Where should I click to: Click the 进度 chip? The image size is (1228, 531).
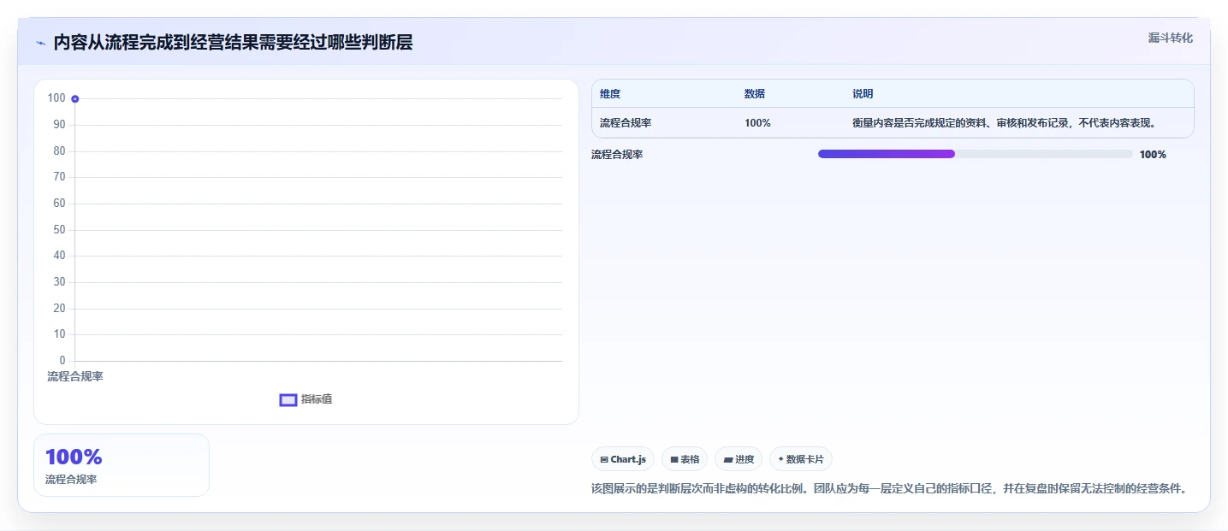pyautogui.click(x=739, y=459)
